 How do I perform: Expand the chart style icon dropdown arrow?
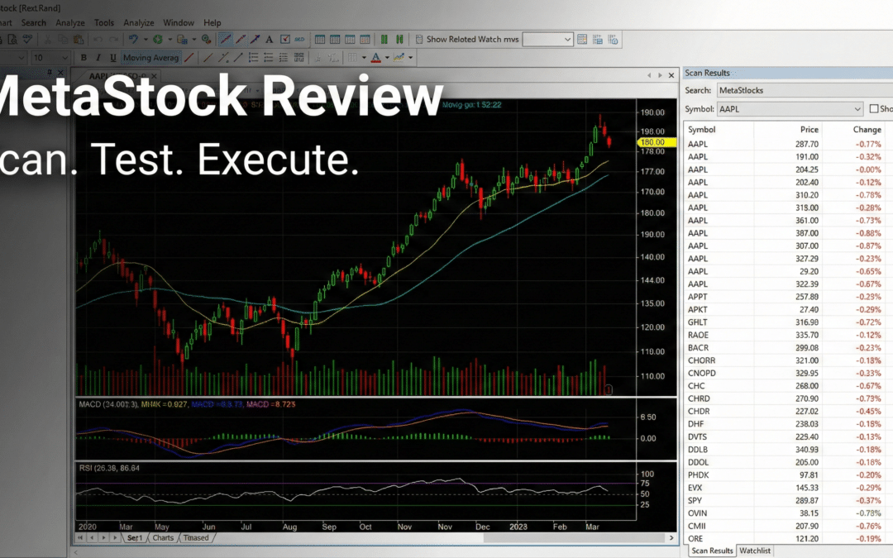(411, 58)
